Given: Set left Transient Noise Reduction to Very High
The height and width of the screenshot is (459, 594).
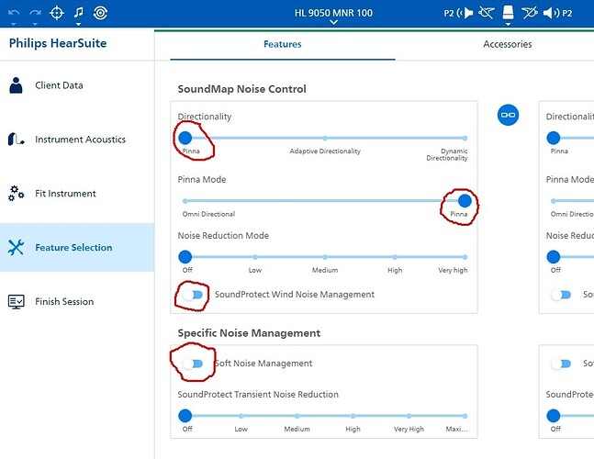Looking at the screenshot, I should (409, 416).
